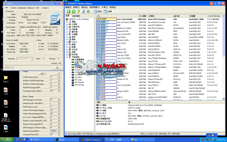Viewport: 227px width, 142px height.
Task: Select the first memory benchmark item under Benchmark
Action: (78, 60)
